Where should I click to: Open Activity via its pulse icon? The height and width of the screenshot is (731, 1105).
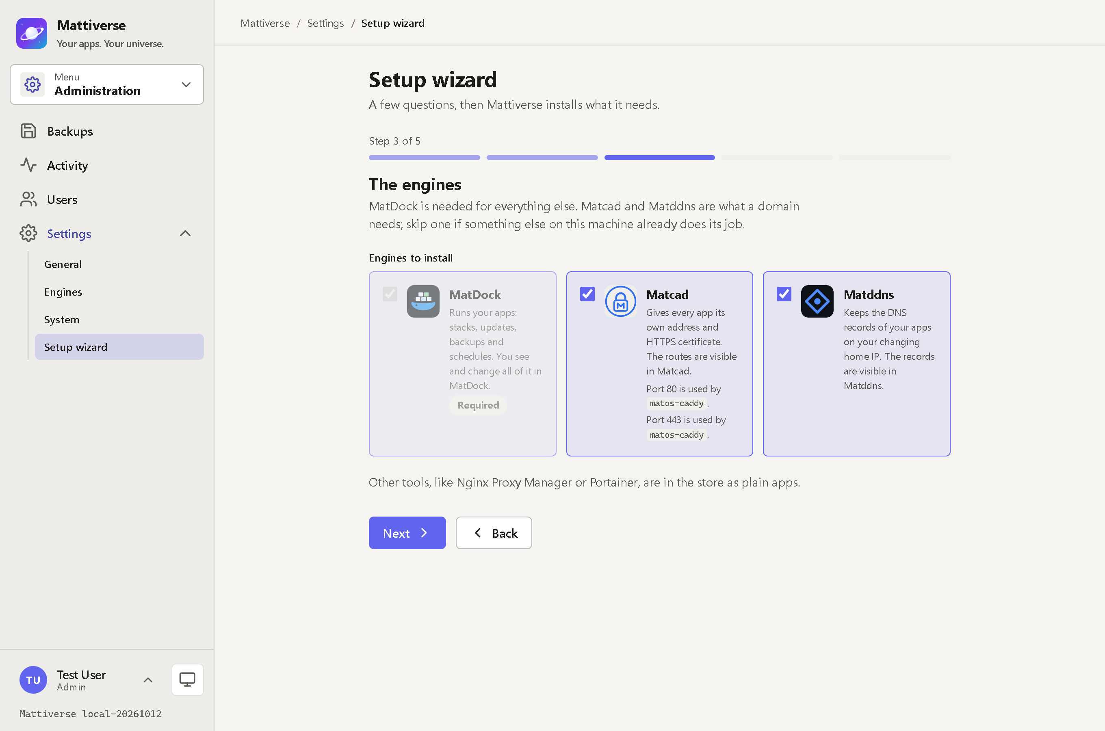click(x=28, y=165)
